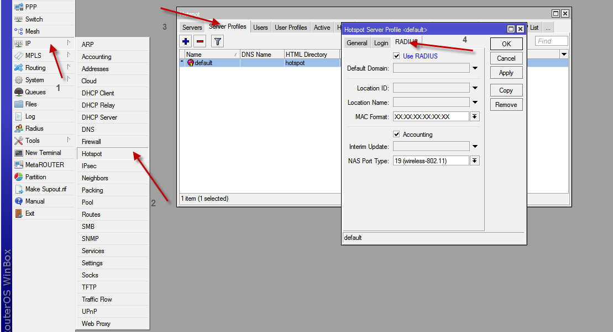Click the Routing icon in sidebar
The height and width of the screenshot is (332, 613).
pos(18,67)
